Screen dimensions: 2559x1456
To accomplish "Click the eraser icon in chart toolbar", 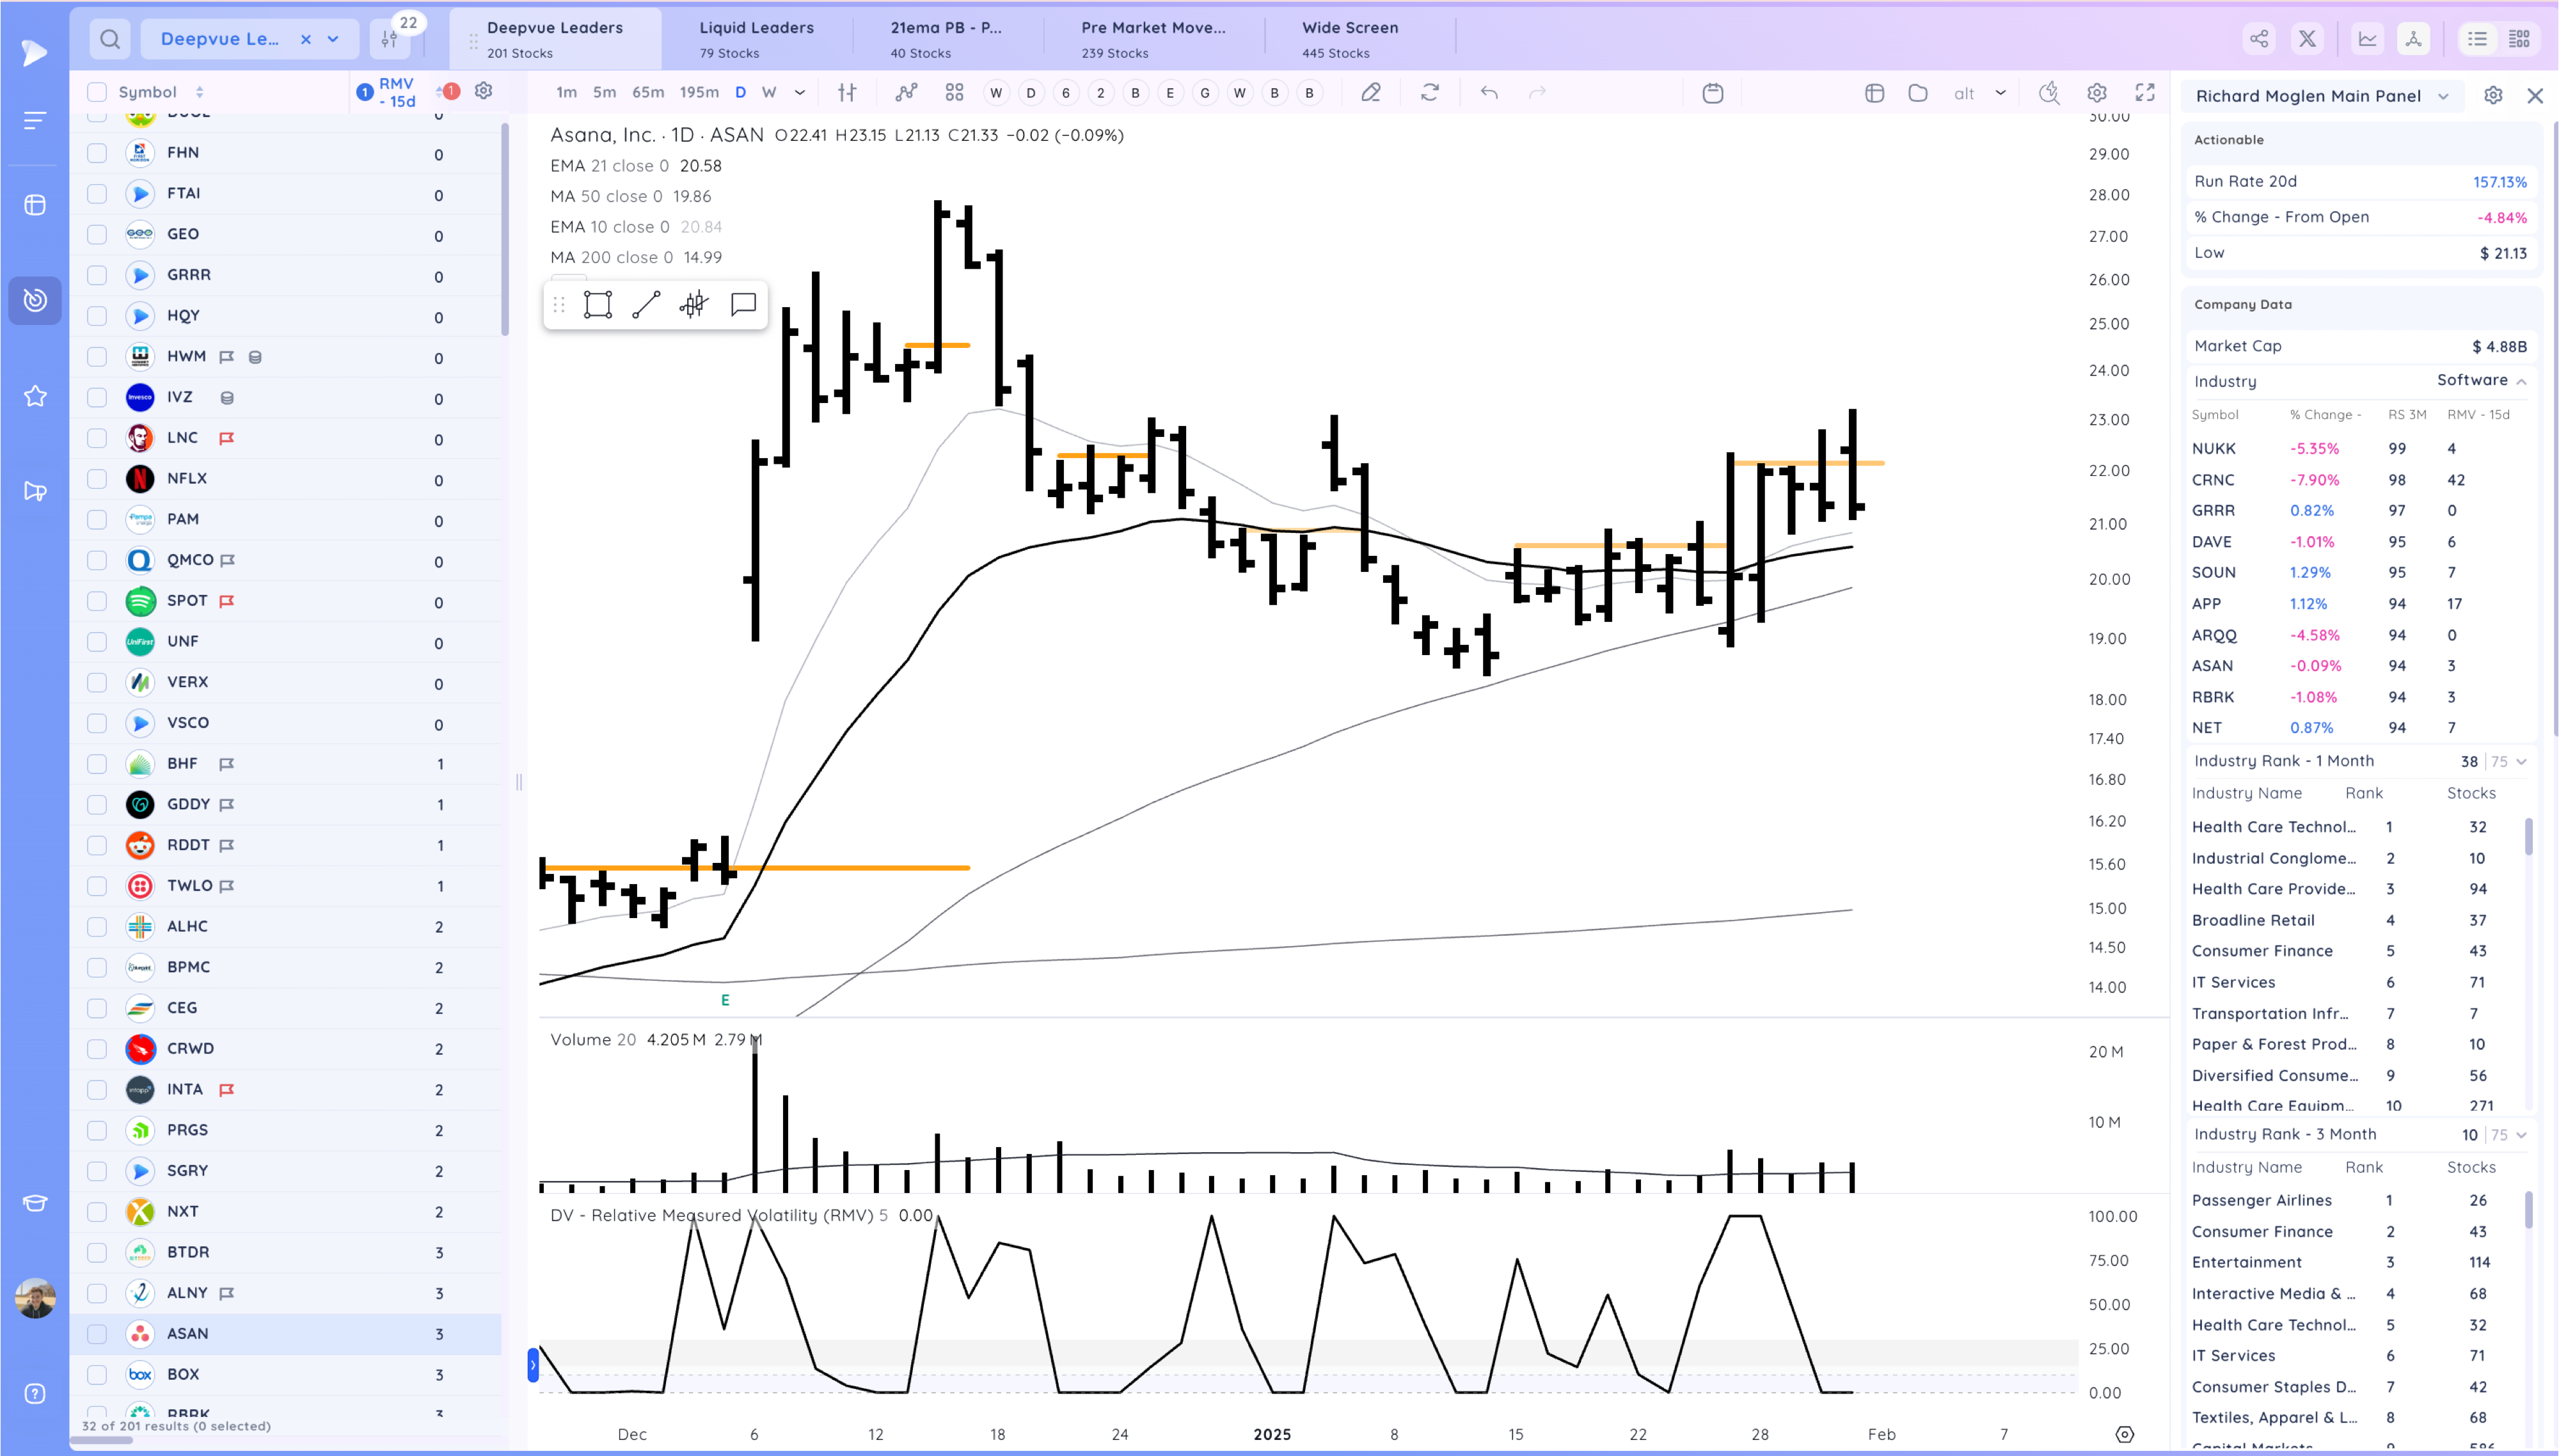I will coord(1371,93).
